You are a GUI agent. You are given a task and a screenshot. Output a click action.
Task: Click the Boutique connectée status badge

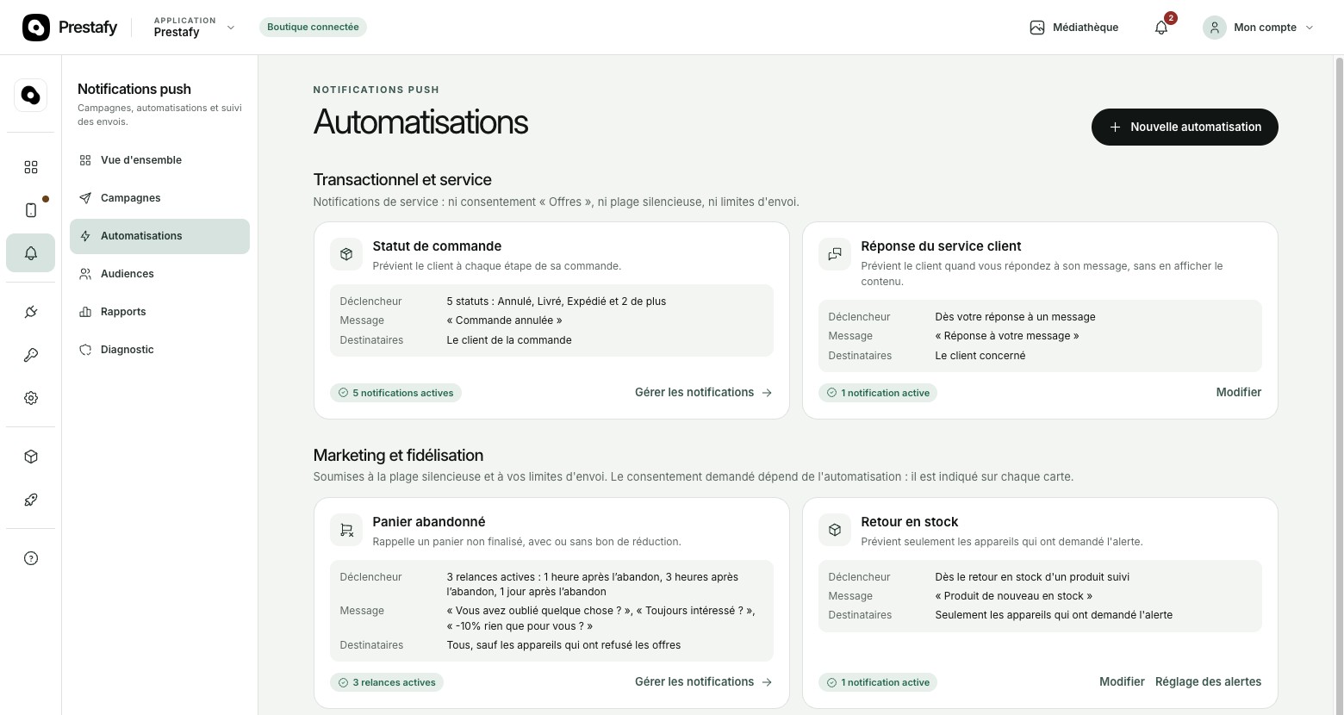click(x=313, y=28)
